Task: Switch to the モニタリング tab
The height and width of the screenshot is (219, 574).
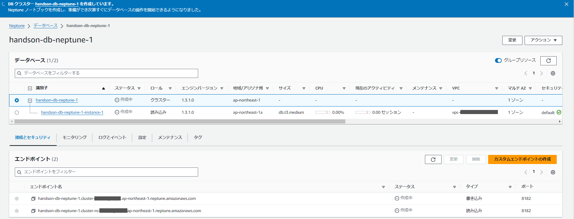Action: click(75, 138)
